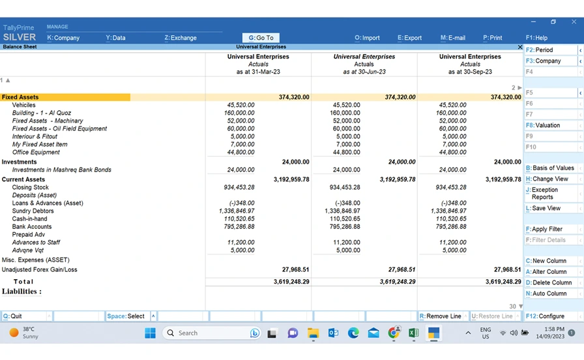The image size is (584, 360).
Task: Open the K: Company menu
Action: coord(63,38)
